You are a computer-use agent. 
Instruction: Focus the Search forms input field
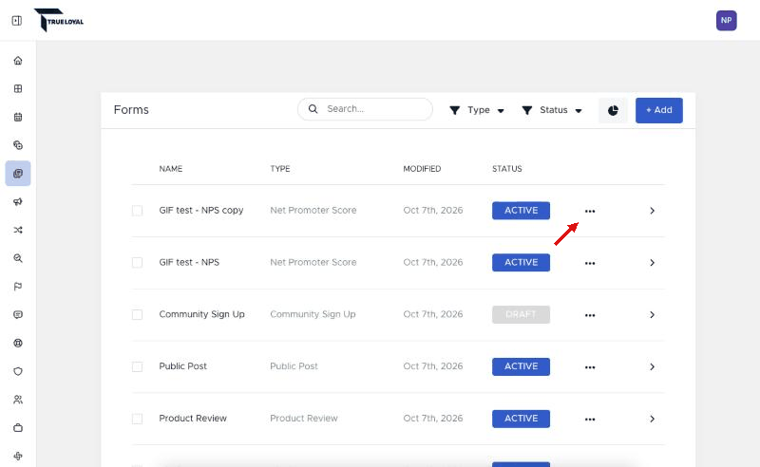tap(365, 109)
